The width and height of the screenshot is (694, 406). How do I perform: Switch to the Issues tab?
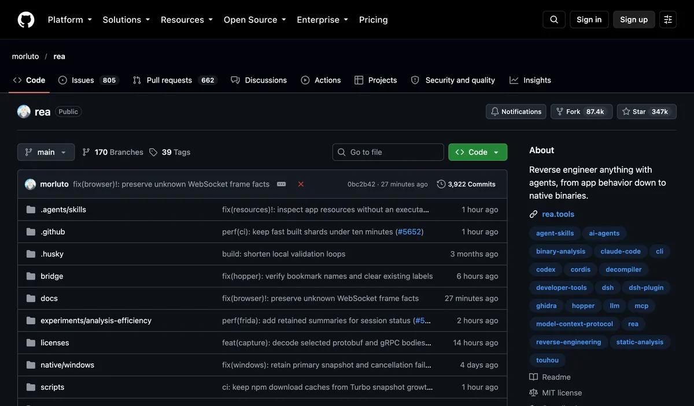[88, 80]
